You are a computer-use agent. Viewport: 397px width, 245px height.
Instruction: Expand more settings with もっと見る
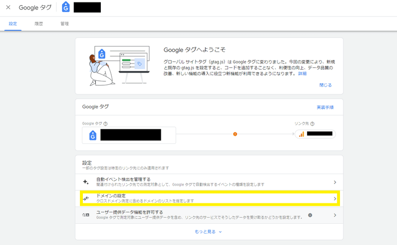tap(208, 232)
